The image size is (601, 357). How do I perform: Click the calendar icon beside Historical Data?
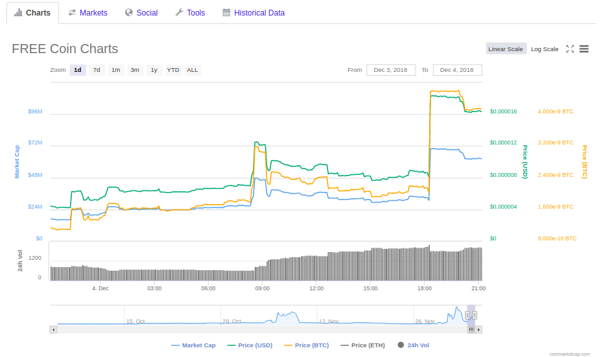pos(226,13)
